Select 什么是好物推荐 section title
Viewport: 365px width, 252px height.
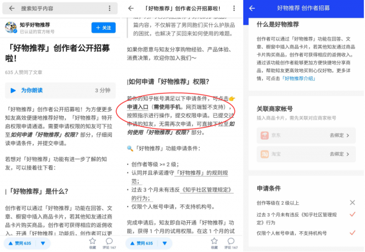278,24
